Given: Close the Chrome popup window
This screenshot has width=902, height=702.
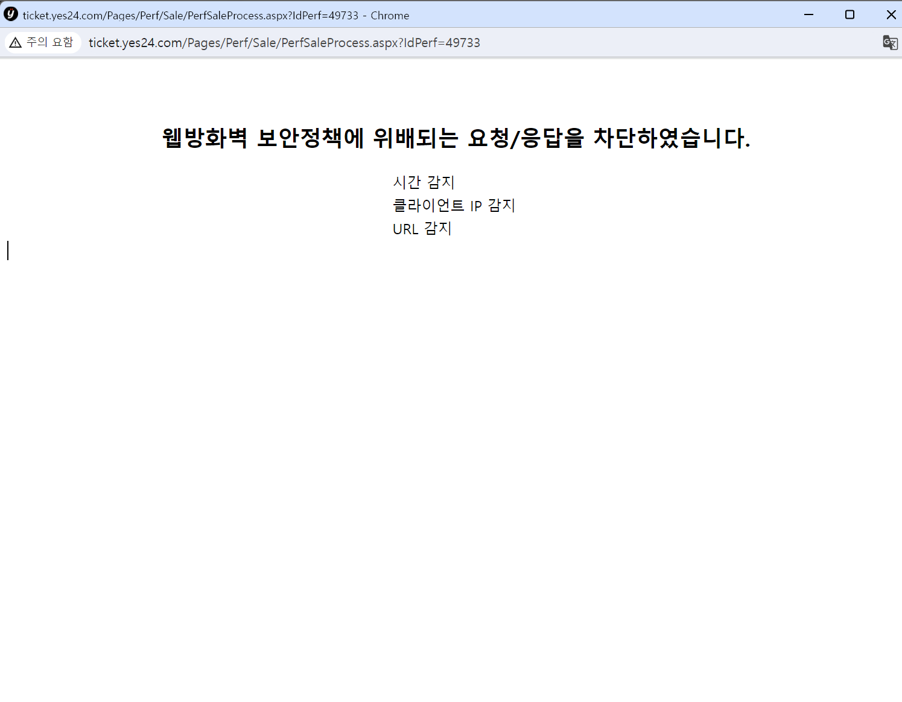Looking at the screenshot, I should (x=891, y=14).
